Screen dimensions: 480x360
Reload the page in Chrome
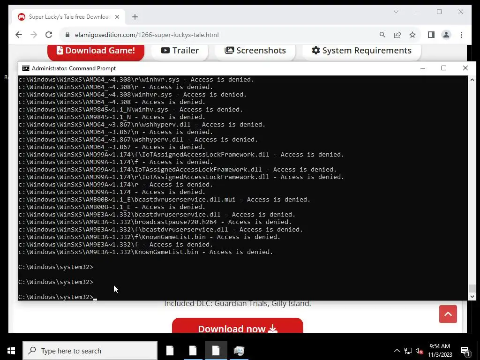pyautogui.click(x=49, y=35)
